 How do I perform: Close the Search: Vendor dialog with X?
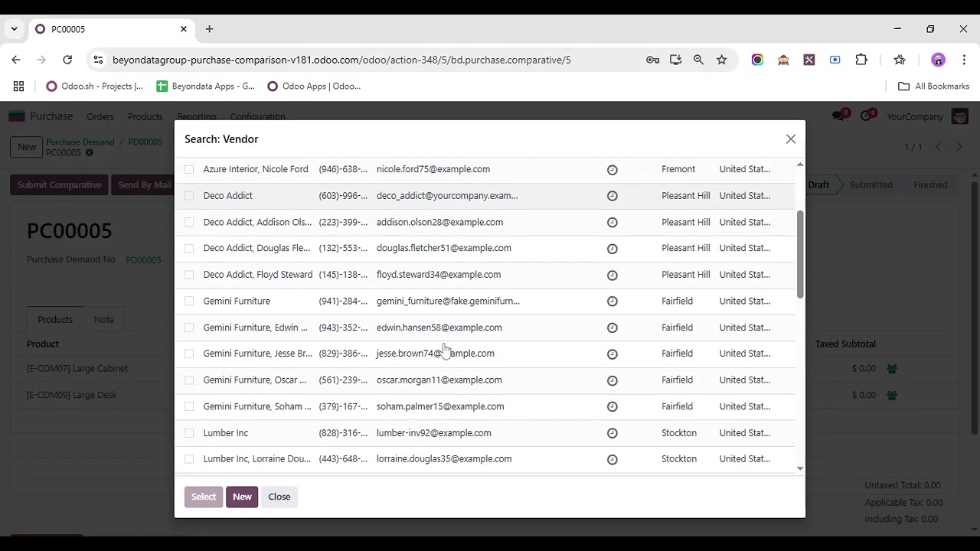(791, 139)
